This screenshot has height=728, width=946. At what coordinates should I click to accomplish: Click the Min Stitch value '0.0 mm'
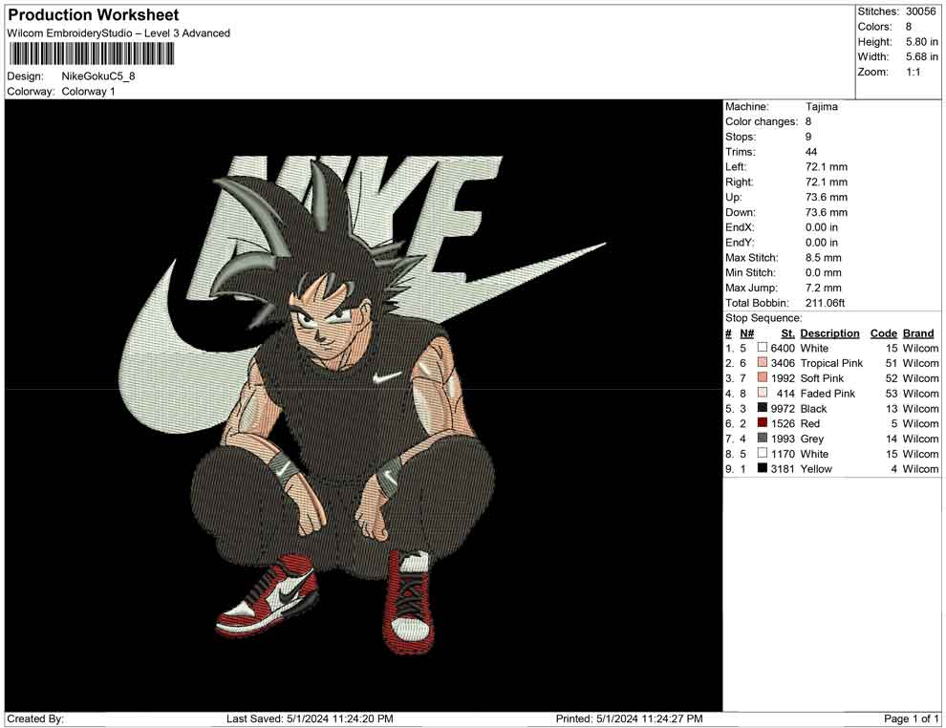click(x=823, y=272)
